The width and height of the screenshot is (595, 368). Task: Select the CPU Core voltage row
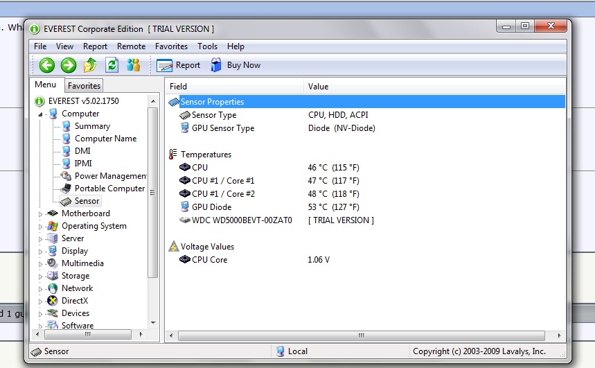point(366,260)
